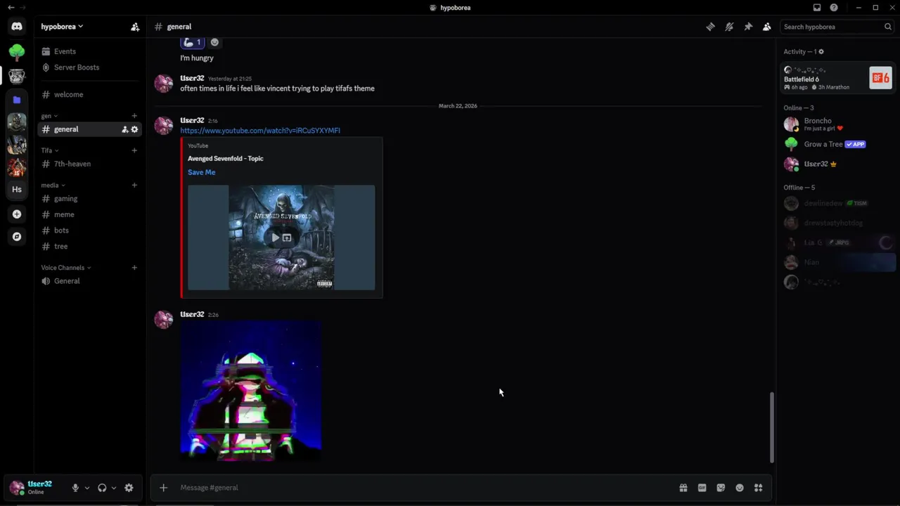Open Discover servers compass icon
The width and height of the screenshot is (900, 506).
click(x=17, y=237)
